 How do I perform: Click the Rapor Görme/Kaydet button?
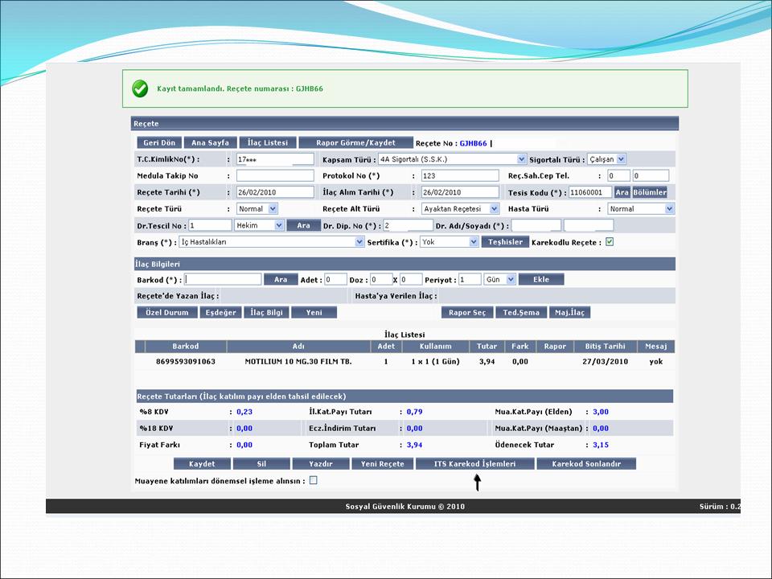(356, 142)
